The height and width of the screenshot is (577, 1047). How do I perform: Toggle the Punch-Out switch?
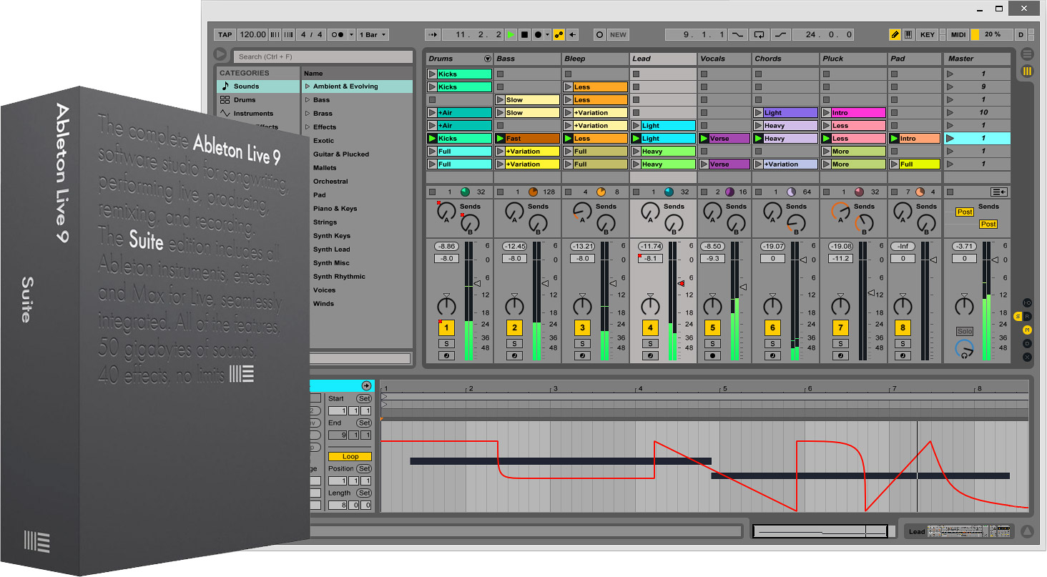tap(781, 34)
